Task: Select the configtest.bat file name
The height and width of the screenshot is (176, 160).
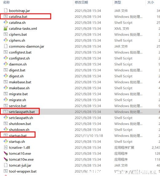Action: [x=20, y=52]
